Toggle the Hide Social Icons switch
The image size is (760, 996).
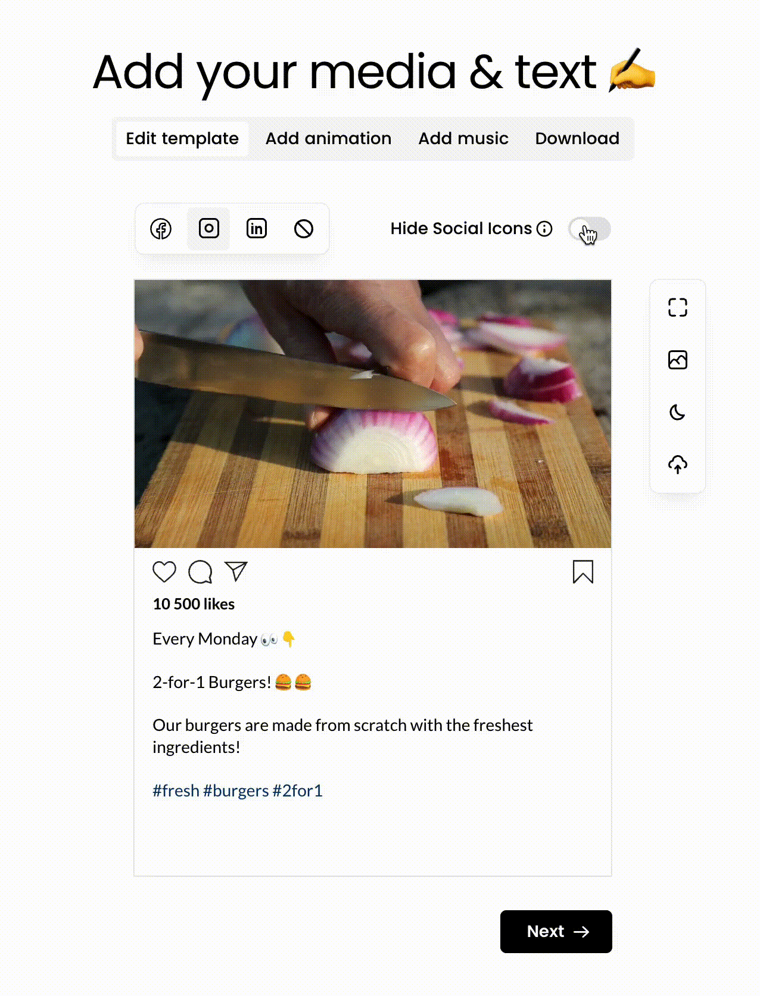[x=589, y=229]
